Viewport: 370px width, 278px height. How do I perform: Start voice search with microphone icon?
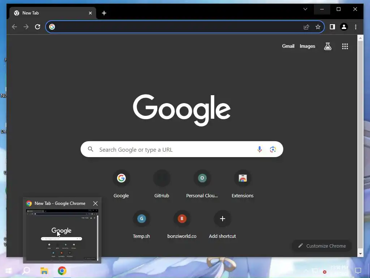259,149
